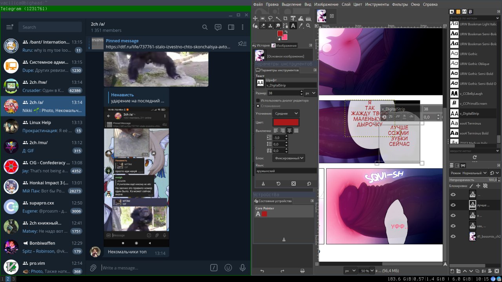
Task: Hide the 41_bossmio layer
Action: [x=453, y=236]
